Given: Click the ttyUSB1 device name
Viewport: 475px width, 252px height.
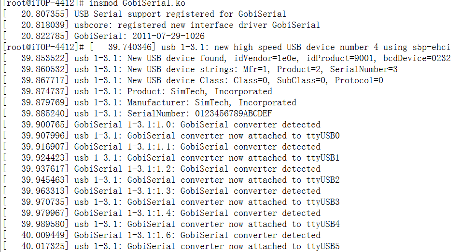Looking at the screenshot, I should (x=323, y=158).
